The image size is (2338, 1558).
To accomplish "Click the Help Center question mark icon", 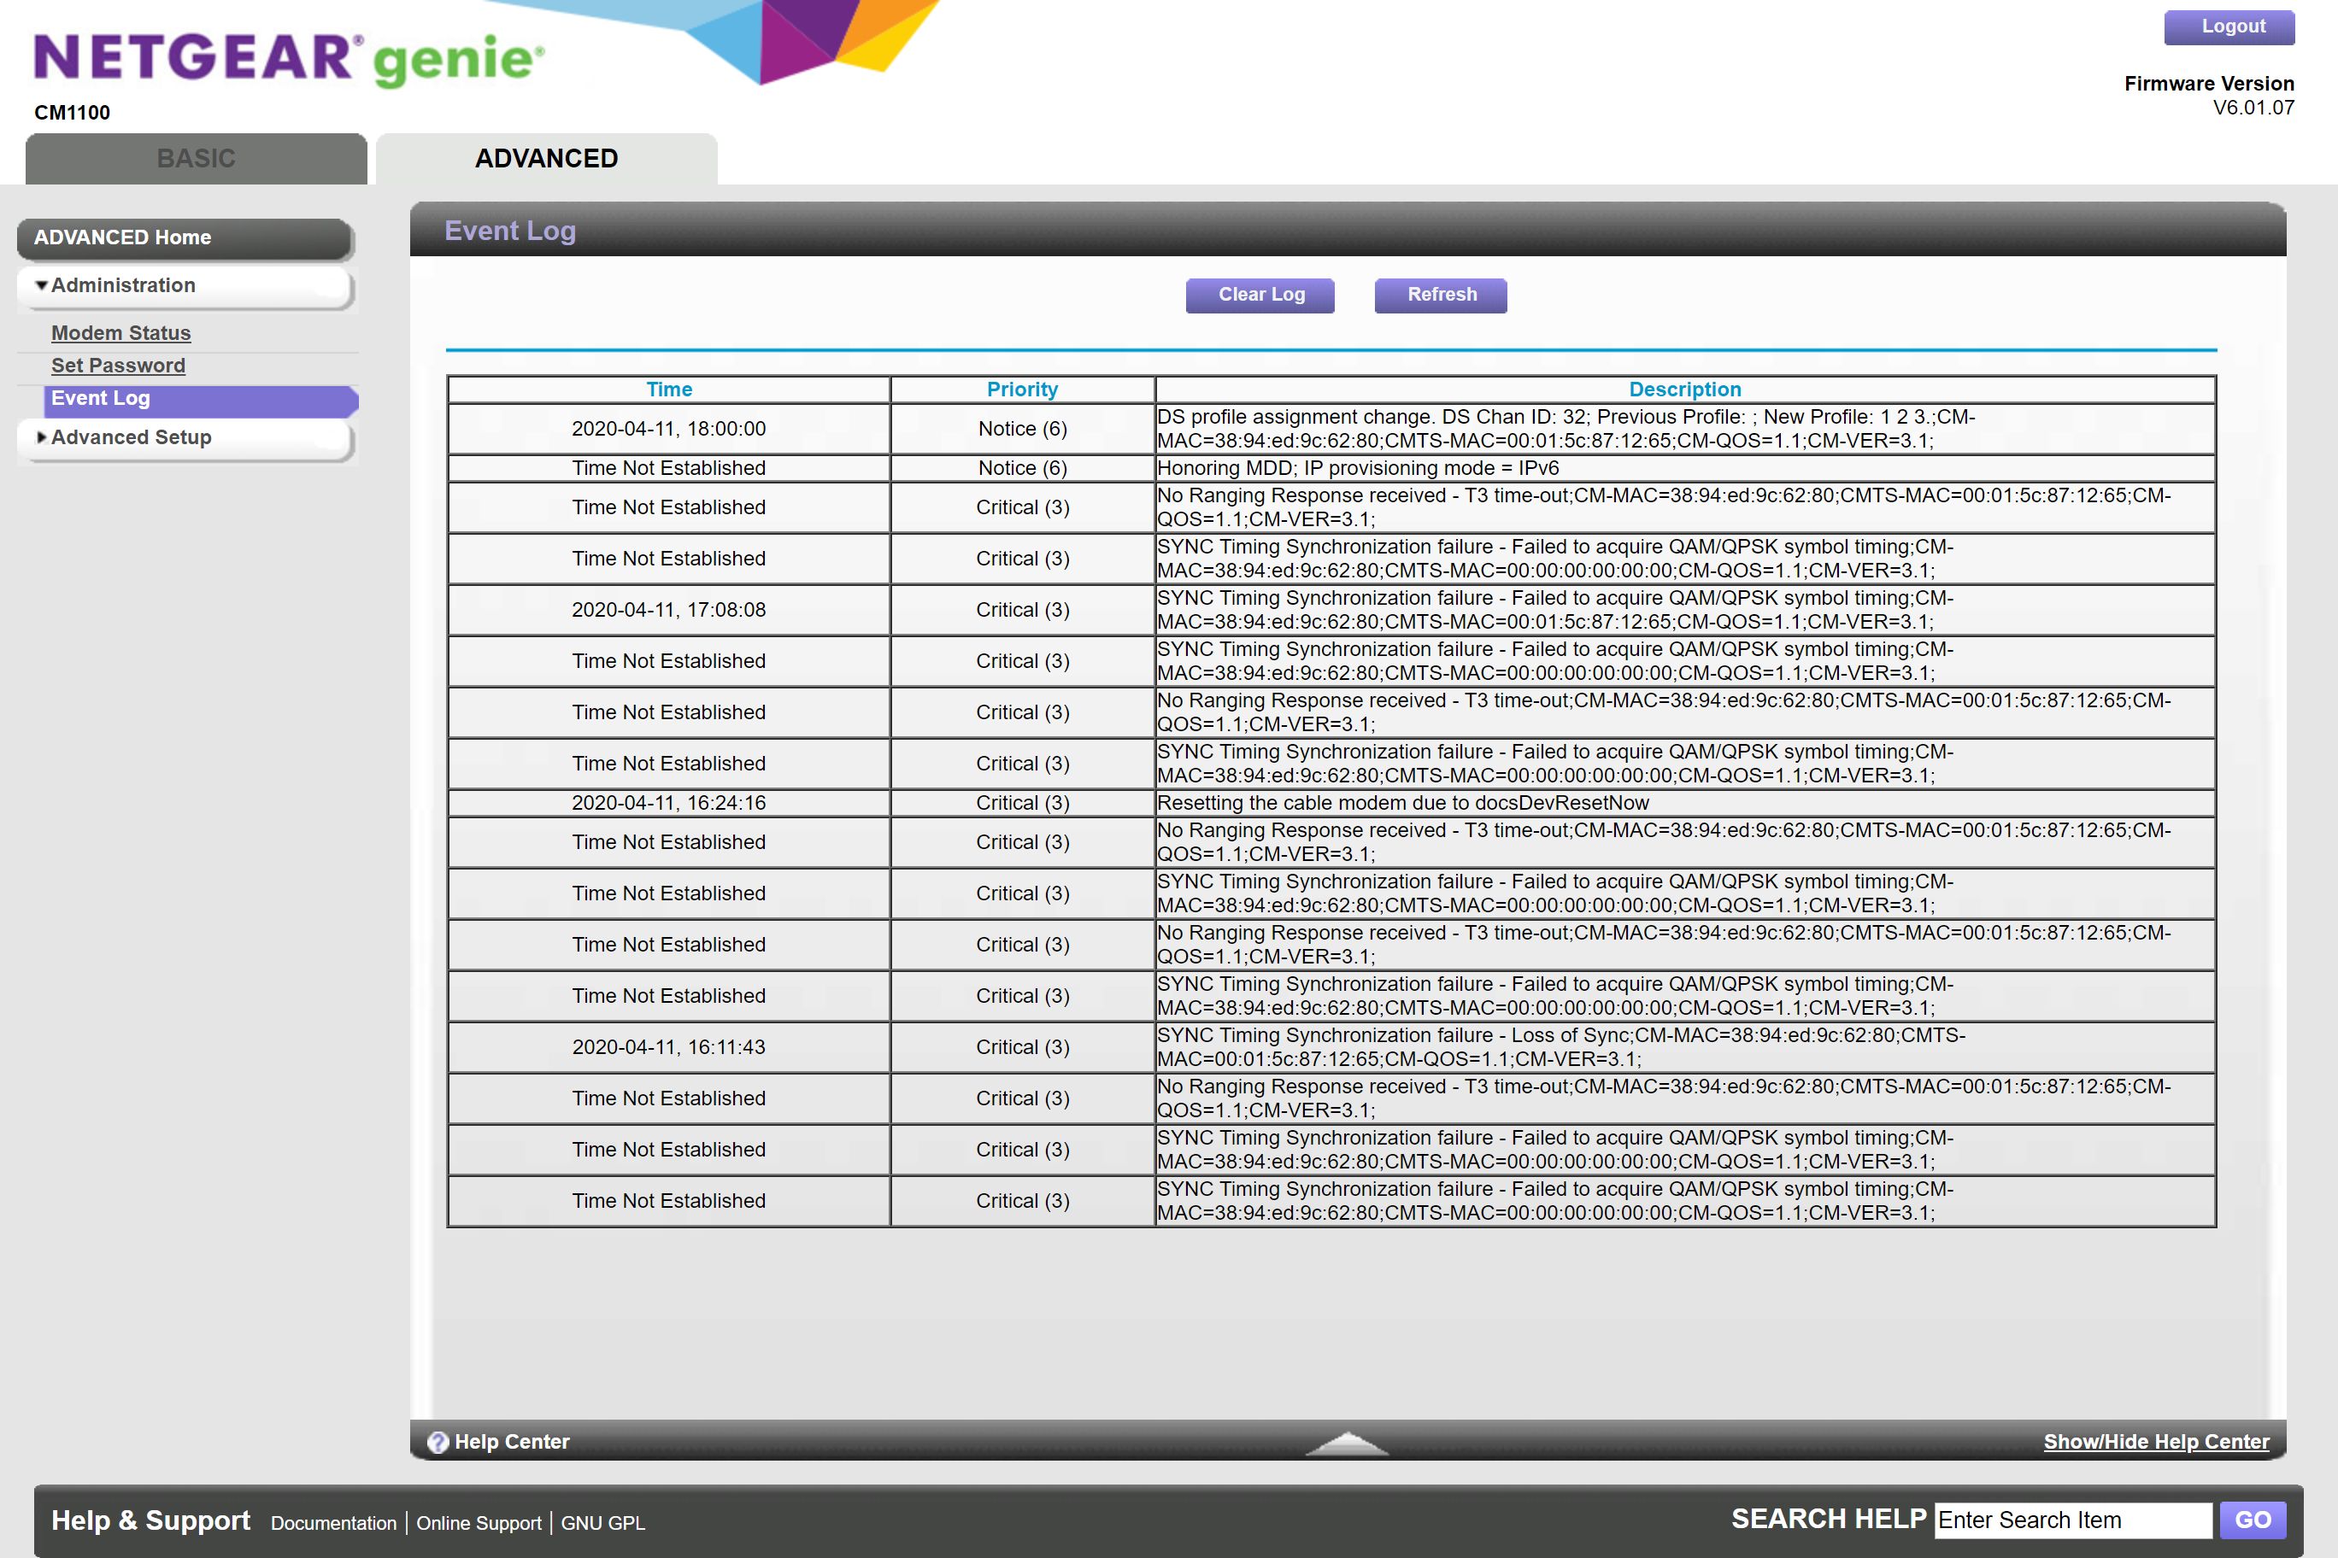I will [x=438, y=1442].
